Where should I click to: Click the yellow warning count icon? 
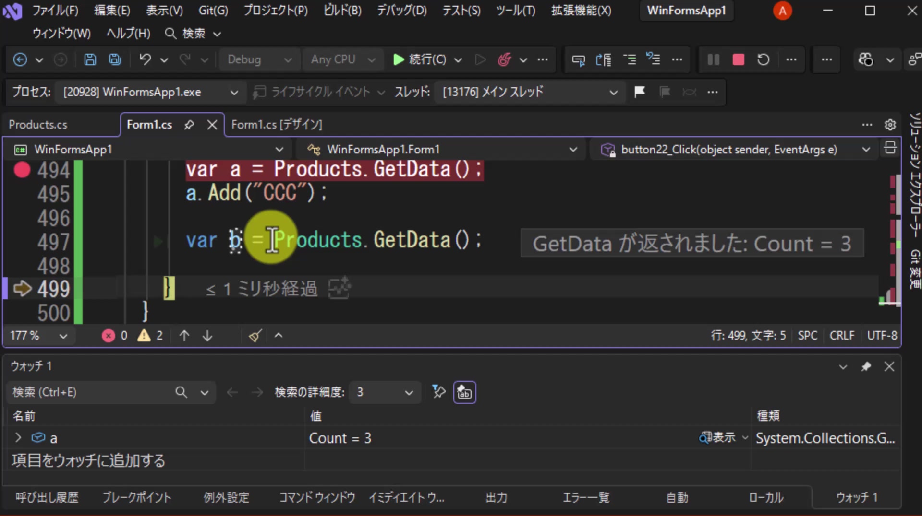(144, 336)
